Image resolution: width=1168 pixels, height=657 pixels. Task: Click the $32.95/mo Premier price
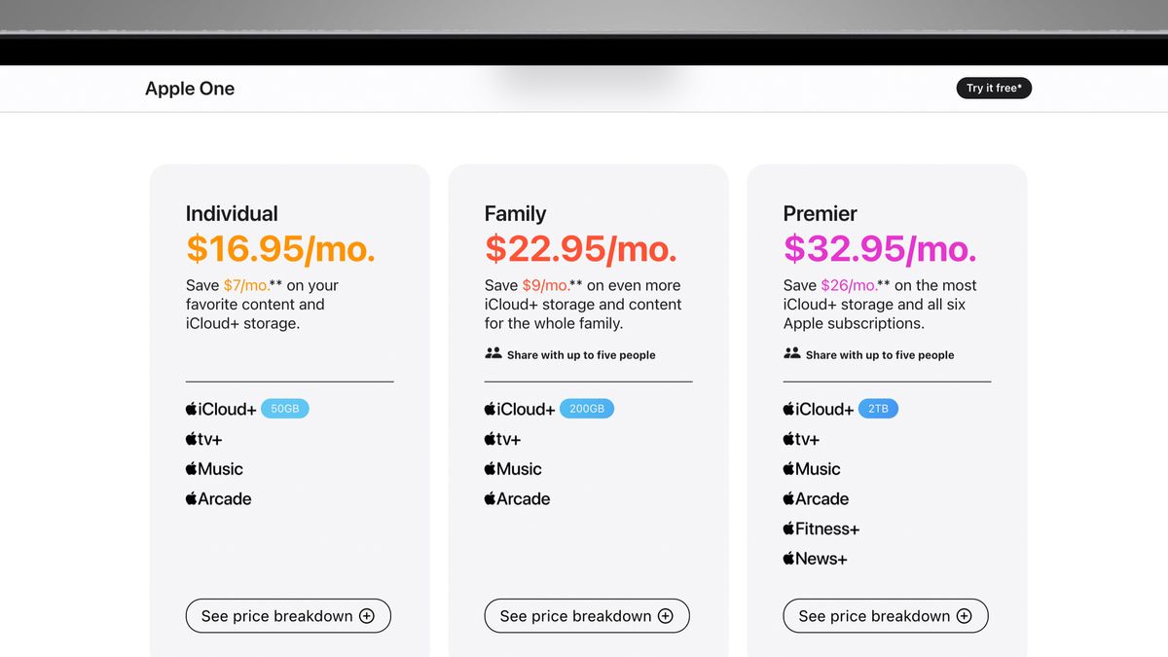tap(879, 248)
